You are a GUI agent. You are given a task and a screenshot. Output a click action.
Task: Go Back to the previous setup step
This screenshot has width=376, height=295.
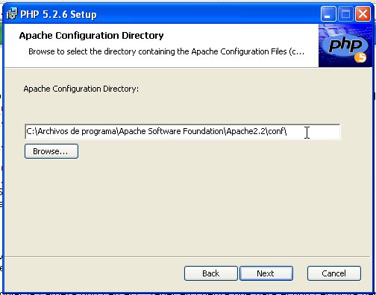click(x=211, y=273)
